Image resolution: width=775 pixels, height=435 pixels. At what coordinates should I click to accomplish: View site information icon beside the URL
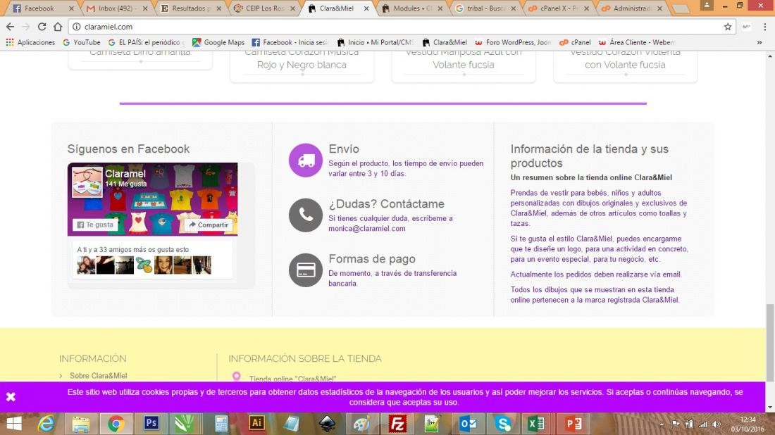77,27
